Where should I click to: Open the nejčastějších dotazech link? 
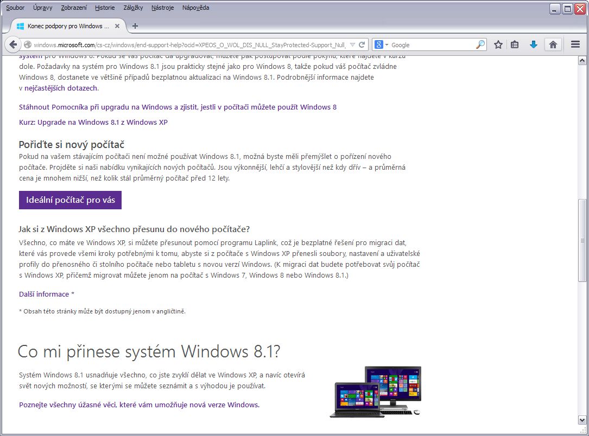coord(61,88)
